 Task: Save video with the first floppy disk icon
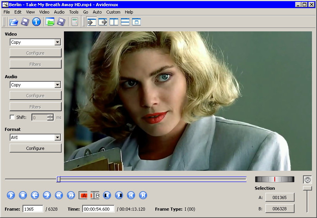(x=25, y=22)
